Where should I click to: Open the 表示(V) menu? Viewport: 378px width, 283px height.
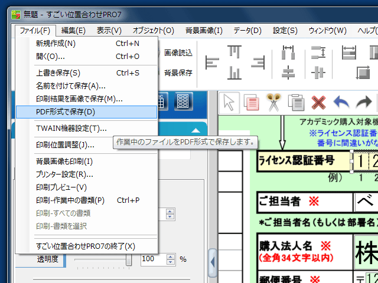[109, 31]
